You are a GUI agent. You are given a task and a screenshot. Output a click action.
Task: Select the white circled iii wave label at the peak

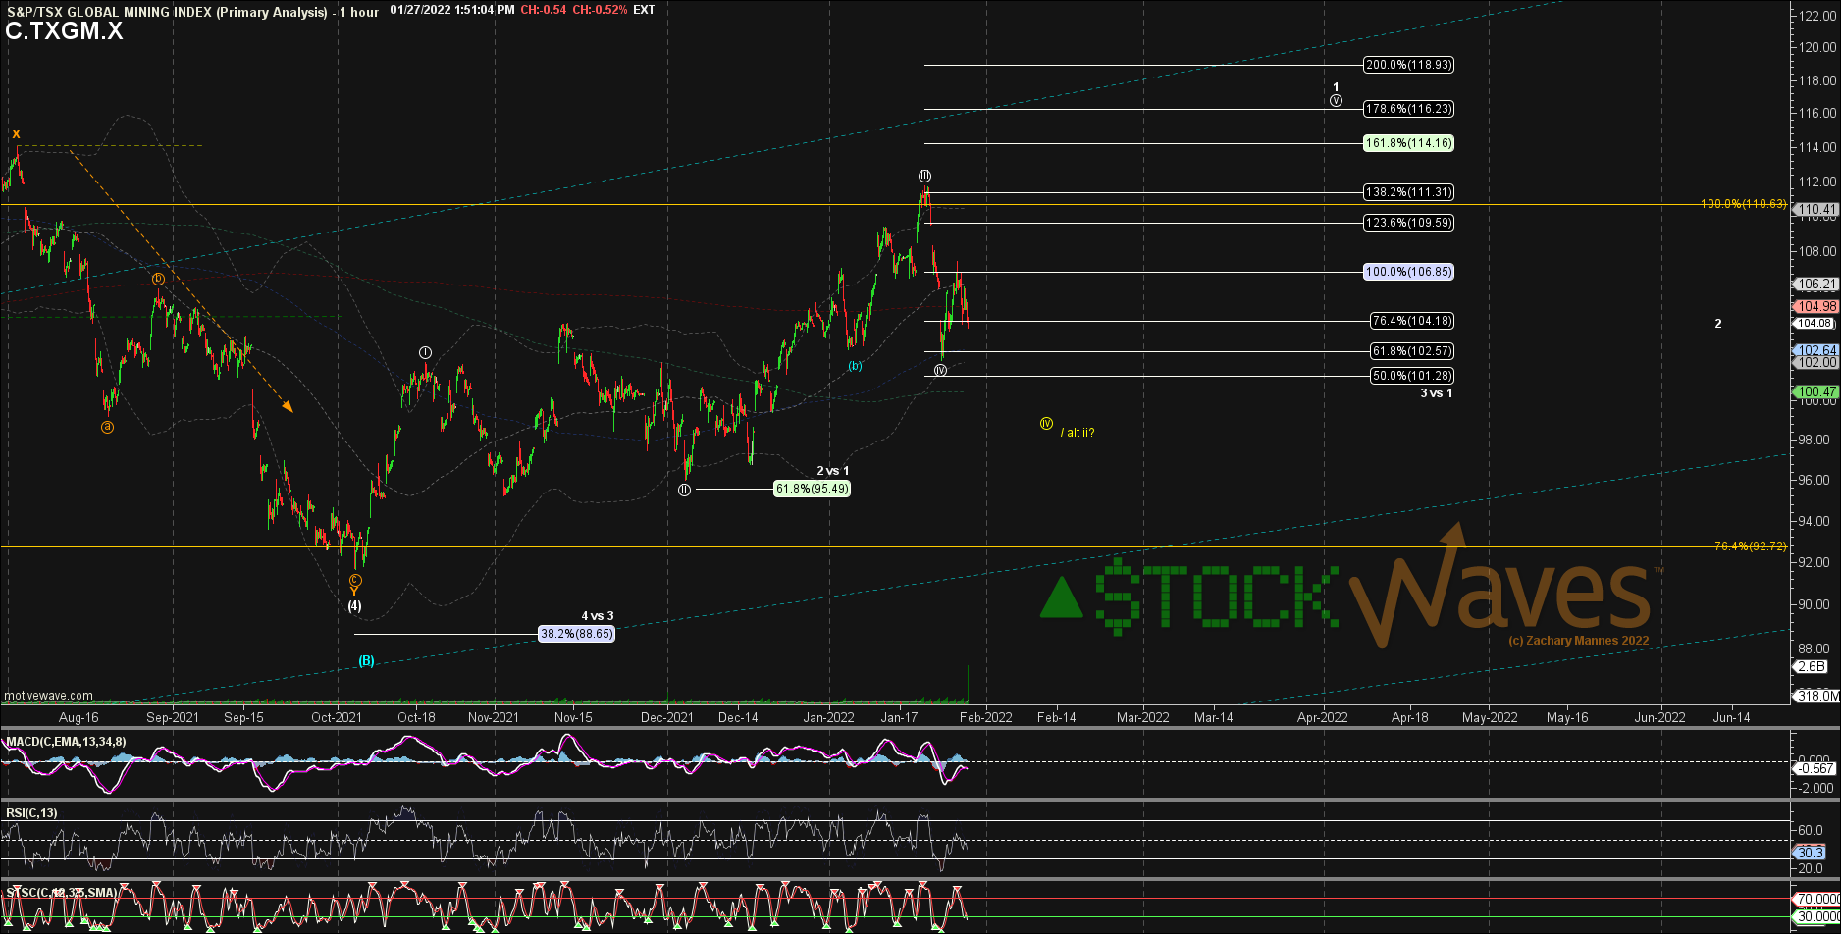924,176
